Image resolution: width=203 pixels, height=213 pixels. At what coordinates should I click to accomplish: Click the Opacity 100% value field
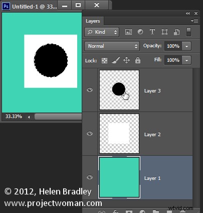click(x=173, y=46)
